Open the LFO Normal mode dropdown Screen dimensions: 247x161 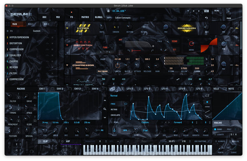119,96
